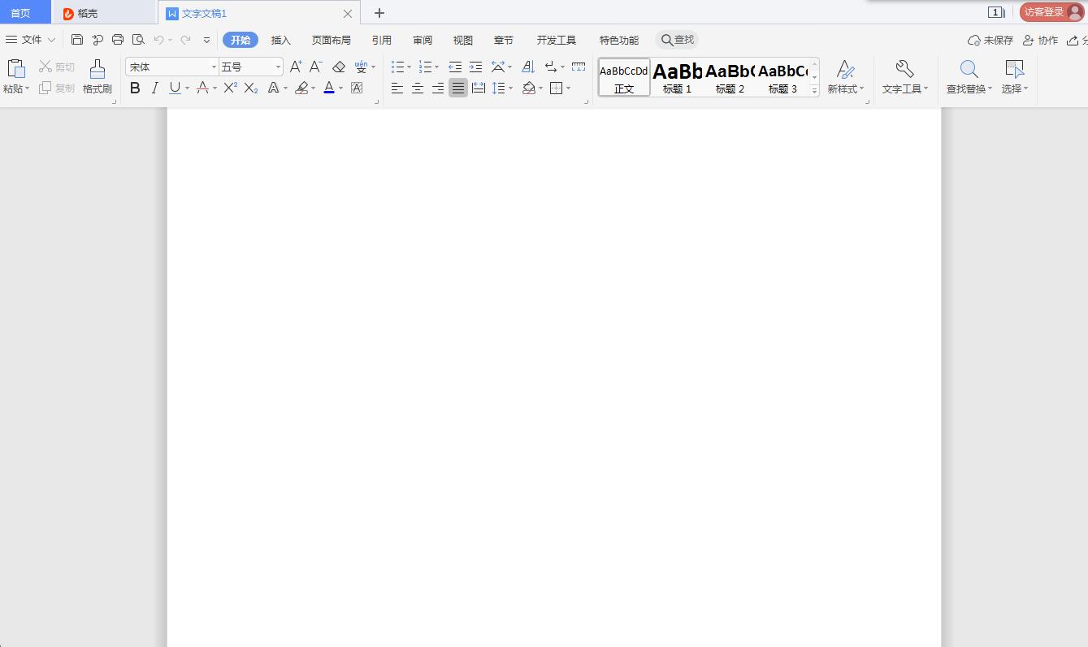The width and height of the screenshot is (1088, 647).
Task: Click the character border icon (boxed A)
Action: coord(357,88)
